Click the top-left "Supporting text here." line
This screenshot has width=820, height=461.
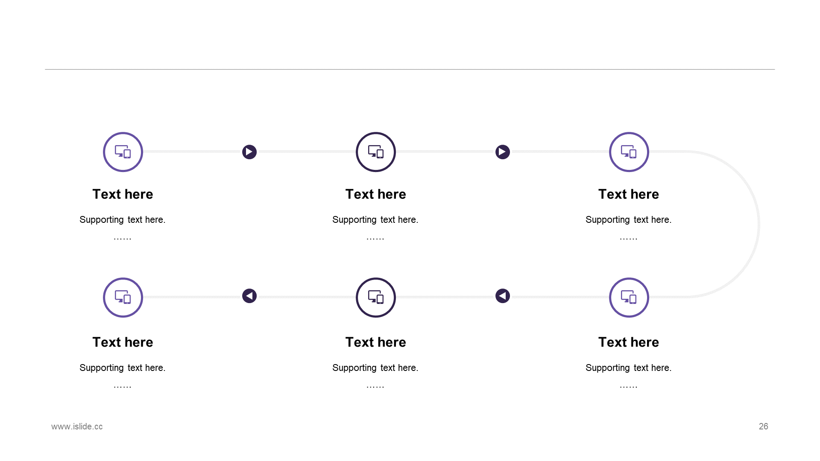point(123,220)
